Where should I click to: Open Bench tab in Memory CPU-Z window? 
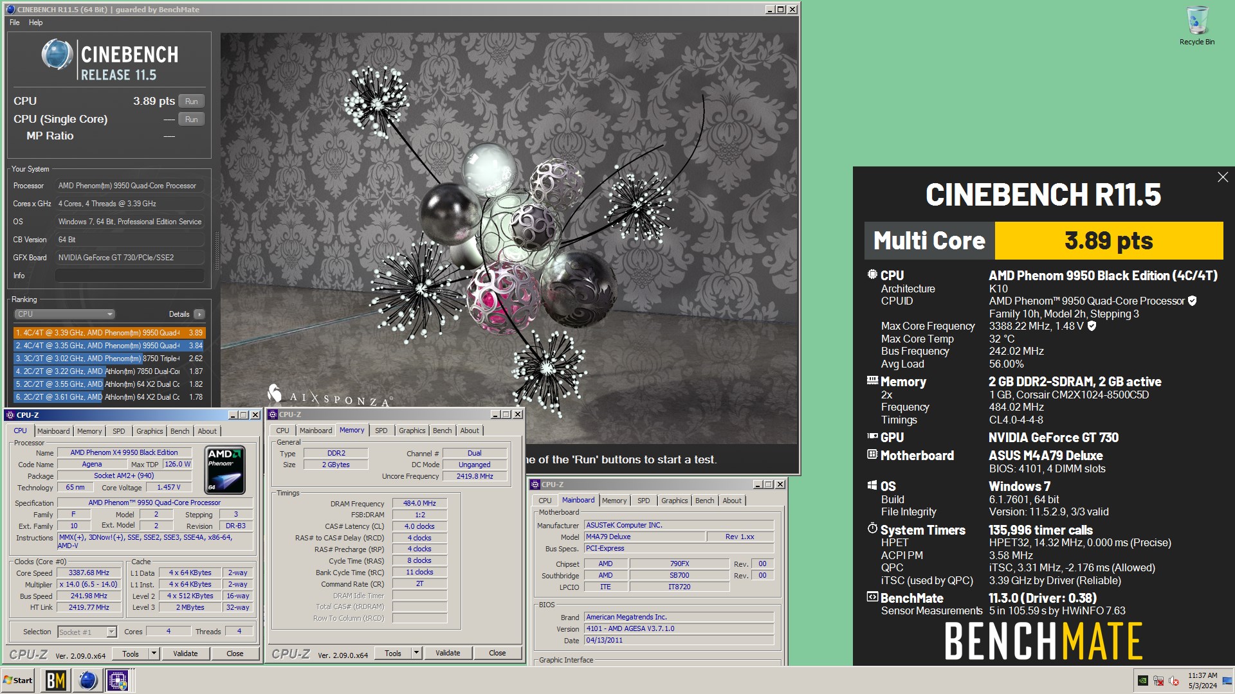[442, 431]
